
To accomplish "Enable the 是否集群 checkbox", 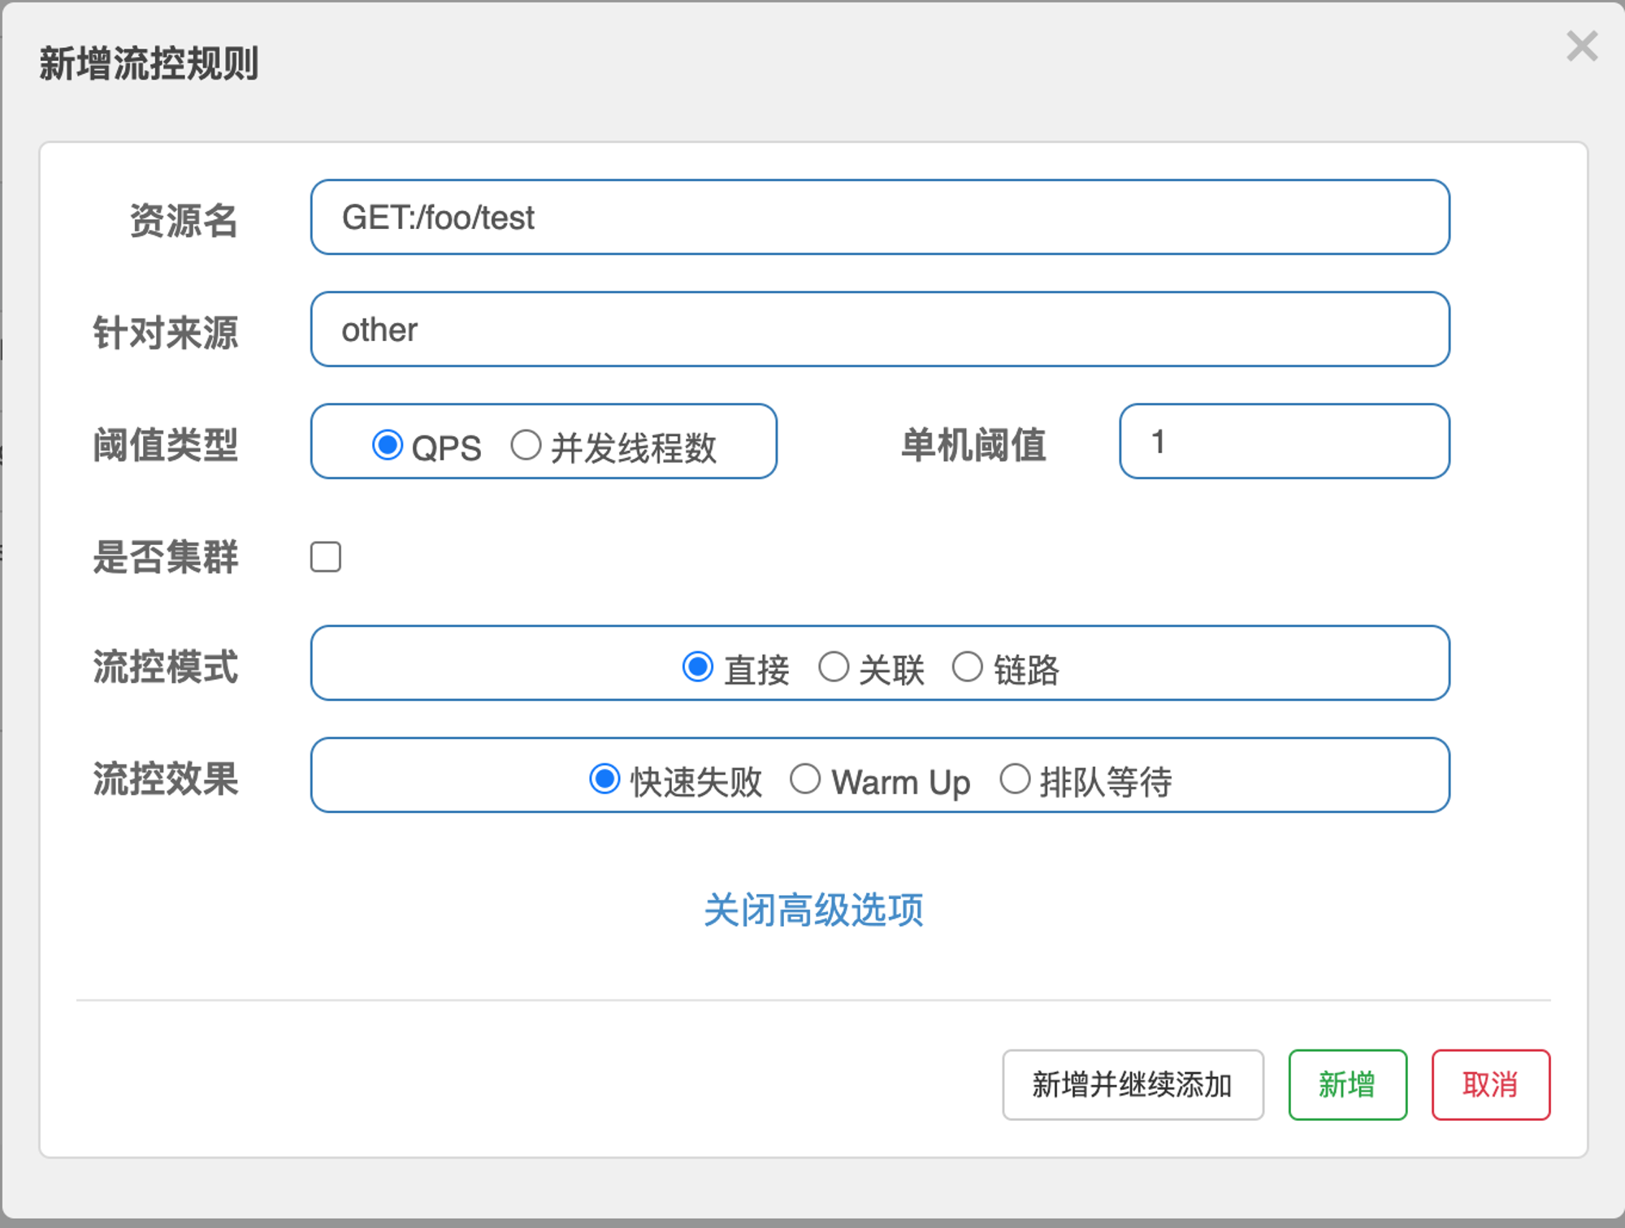I will [326, 557].
